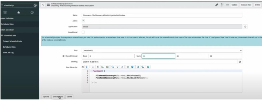Screen dimensions: 262x100
Task: Click the Repeat Interval Hours field
Action: click(x=158, y=56)
